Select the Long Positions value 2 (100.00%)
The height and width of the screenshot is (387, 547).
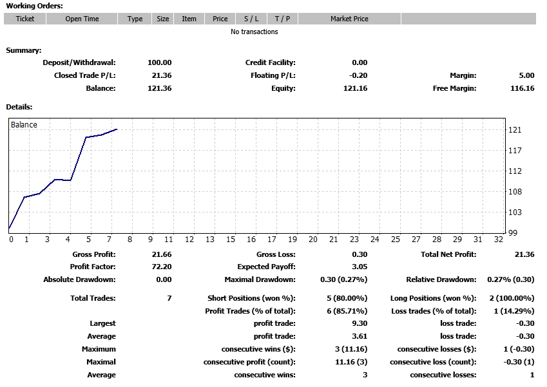pos(512,298)
